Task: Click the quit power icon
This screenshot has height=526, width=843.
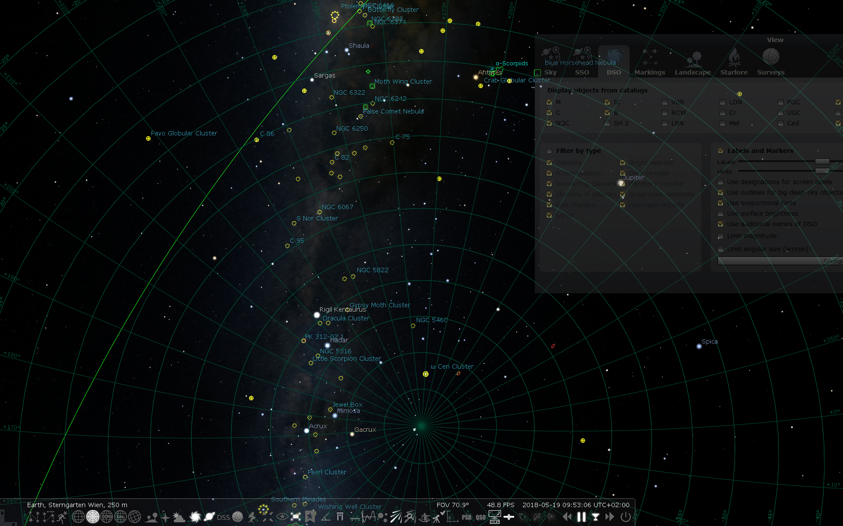Action: pyautogui.click(x=625, y=517)
